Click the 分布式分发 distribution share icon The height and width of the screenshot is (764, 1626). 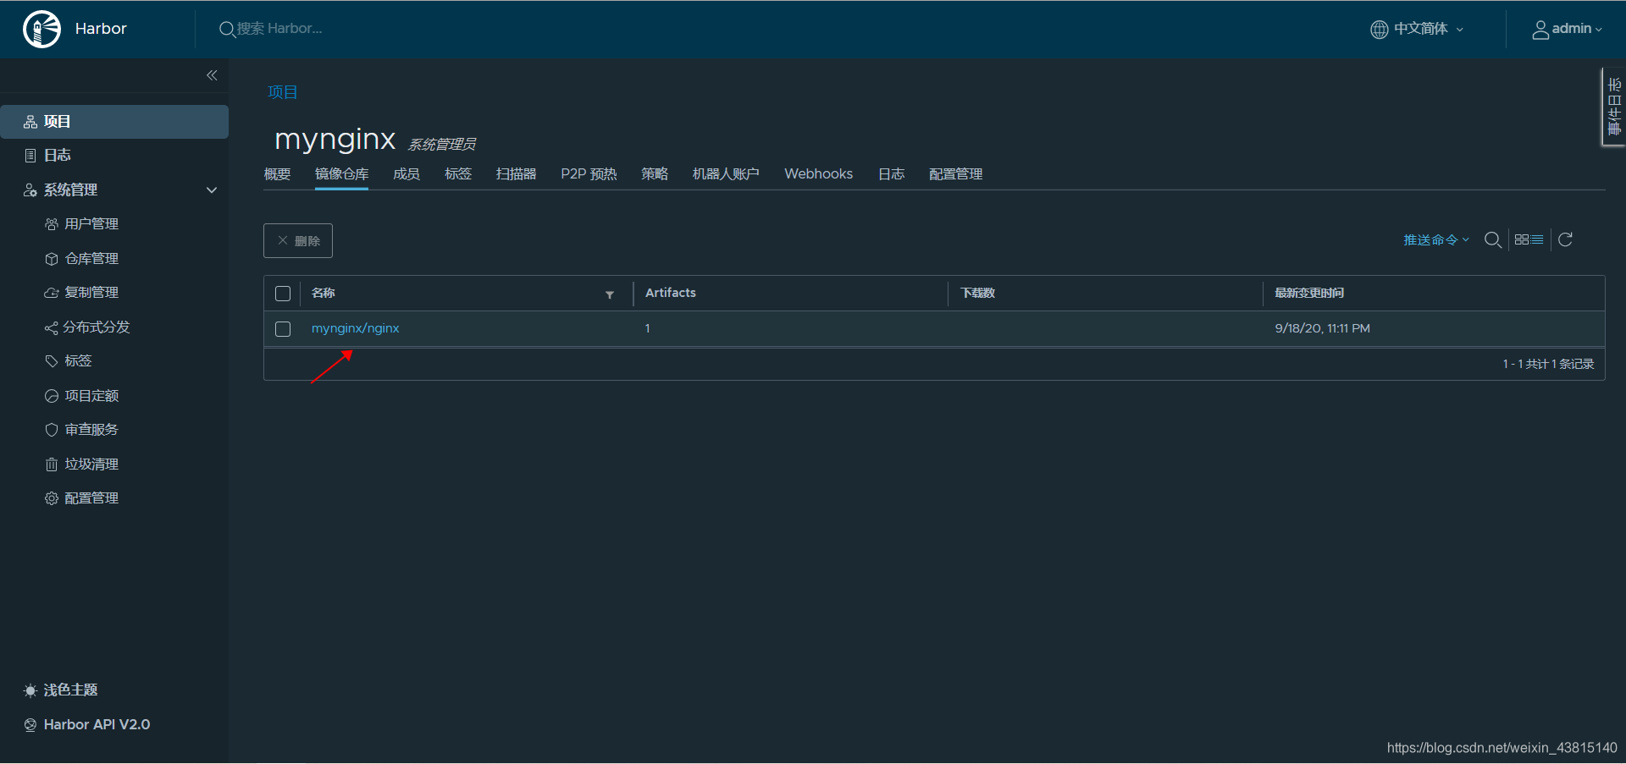click(x=52, y=327)
